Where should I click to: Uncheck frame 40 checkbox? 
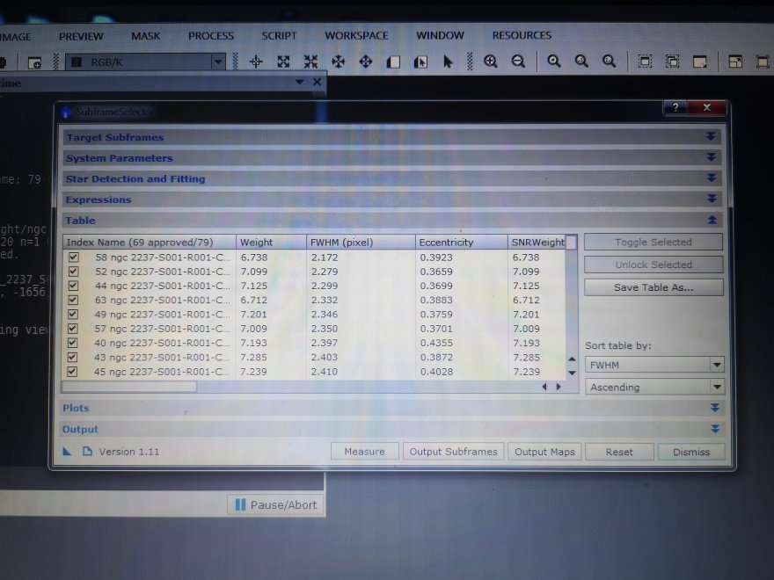point(72,343)
